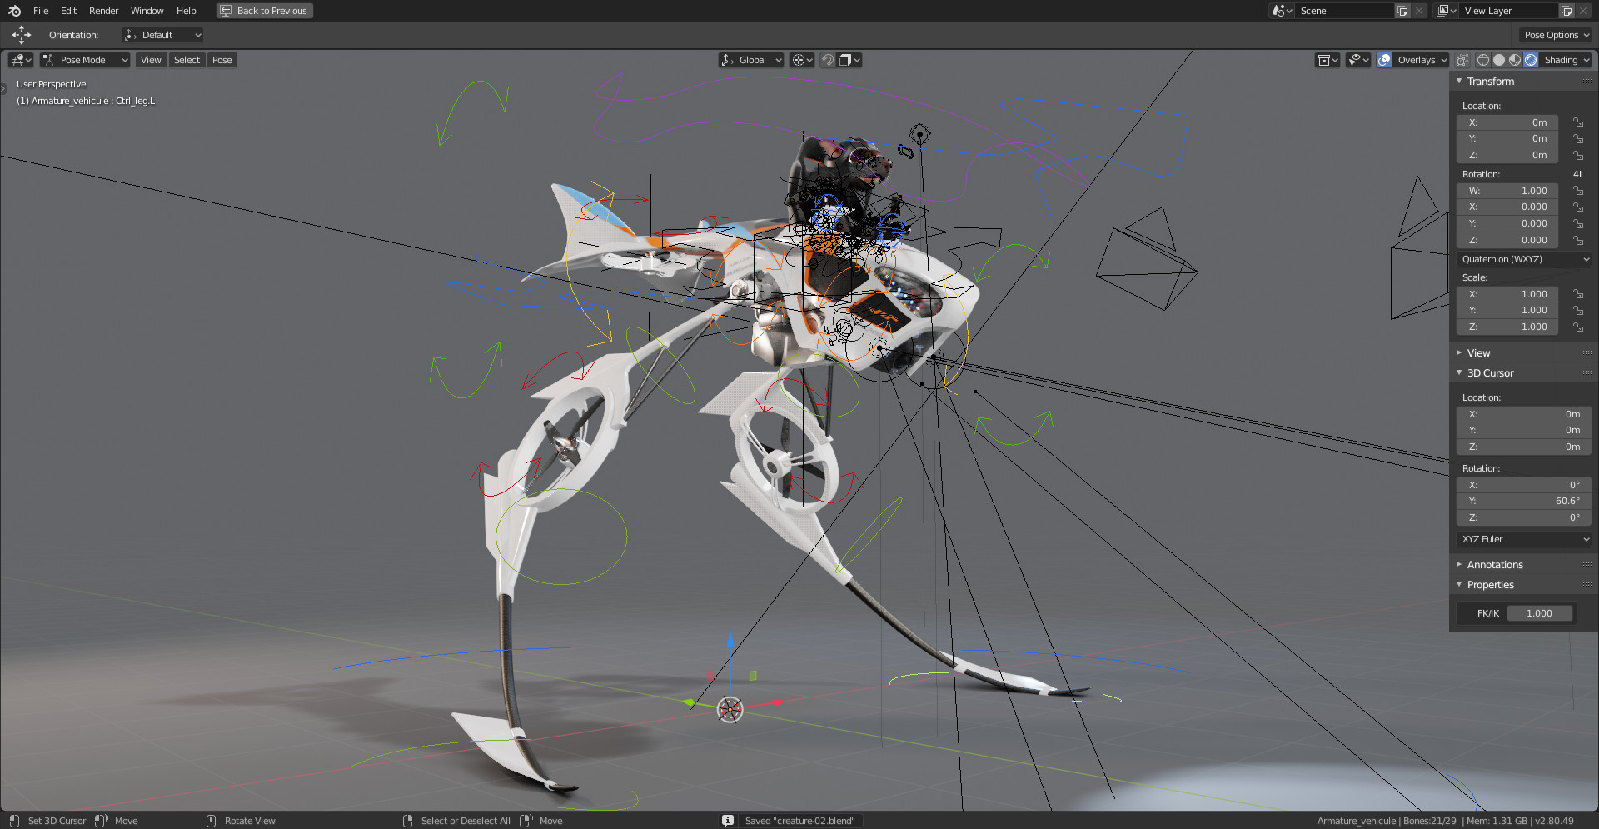Viewport: 1599px width, 829px height.
Task: Click the View Layer name field
Action: tap(1509, 11)
